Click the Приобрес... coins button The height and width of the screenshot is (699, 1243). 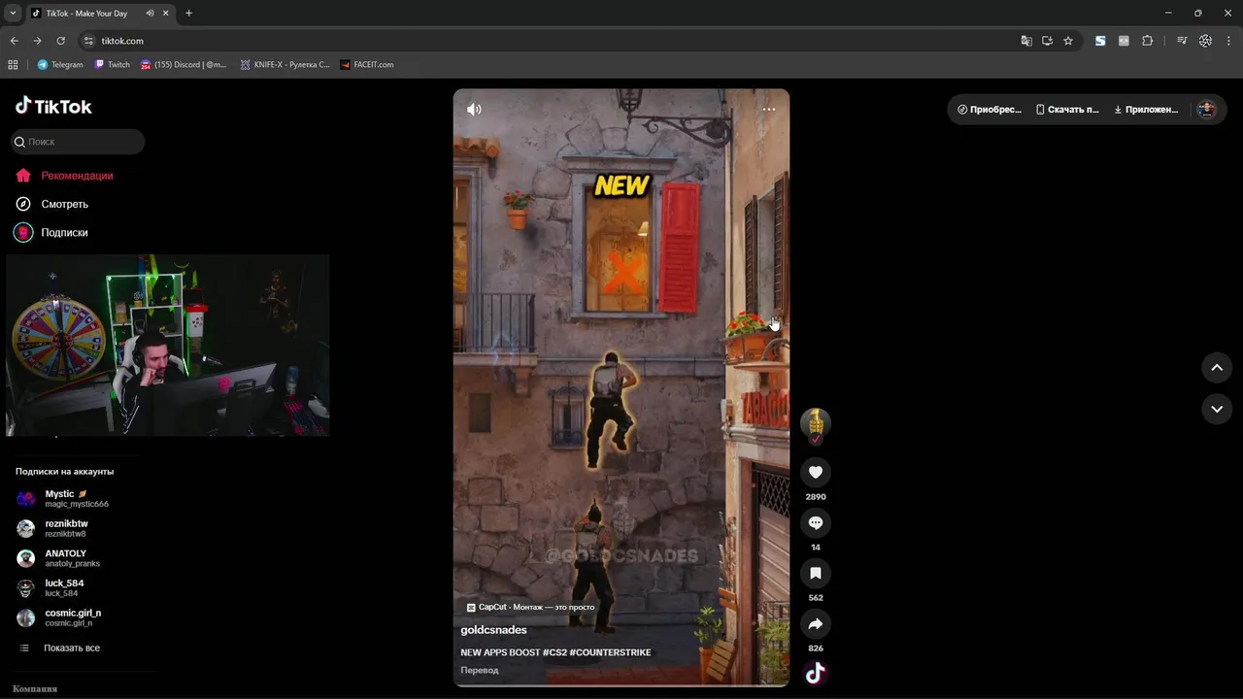click(x=990, y=110)
